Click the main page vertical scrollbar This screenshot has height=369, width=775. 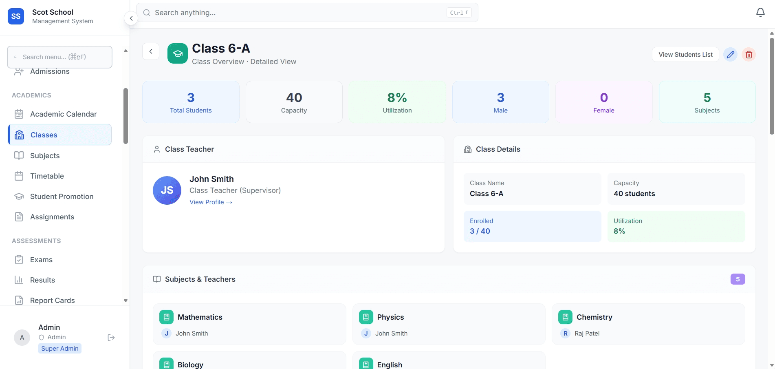tap(772, 86)
